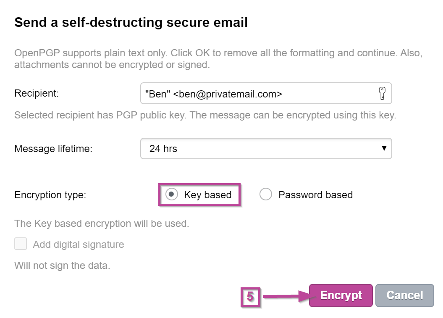
Task: Select the Key based radio button
Action: 171,195
